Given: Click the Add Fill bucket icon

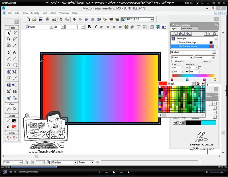Looking at the screenshot, I should 181,34.
